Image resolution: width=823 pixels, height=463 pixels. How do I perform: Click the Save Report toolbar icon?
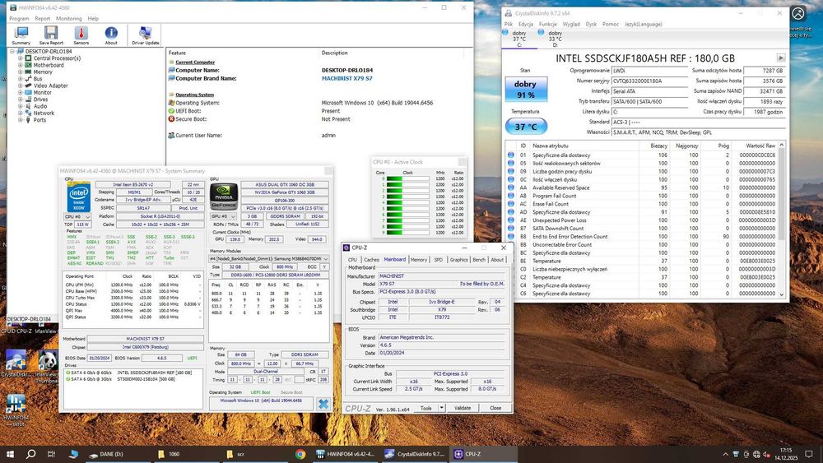[x=51, y=35]
